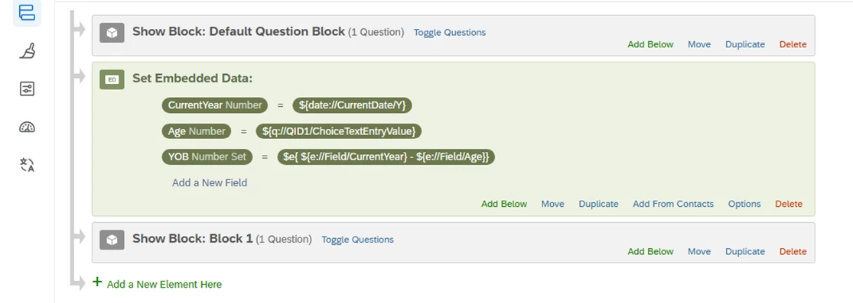Viewport: 853px width, 303px height.
Task: Duplicate the Default Question Block element
Action: tap(744, 44)
